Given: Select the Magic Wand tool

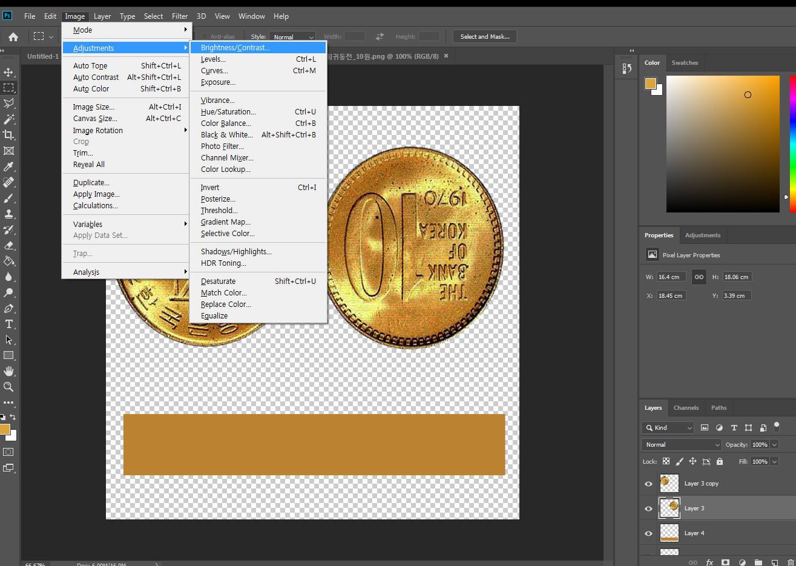Looking at the screenshot, I should coord(8,119).
